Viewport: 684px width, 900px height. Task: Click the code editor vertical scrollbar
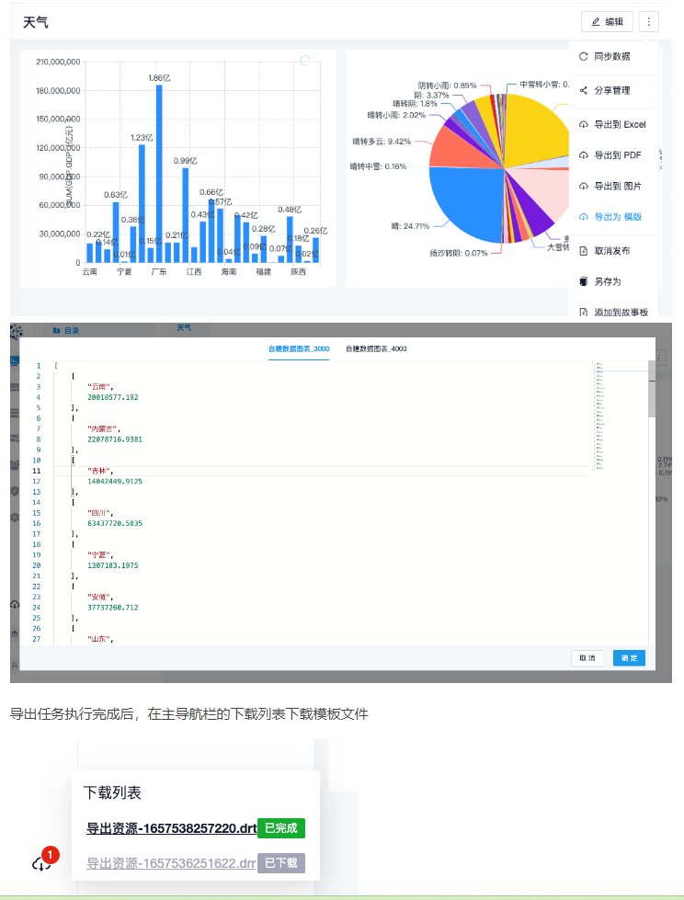651,389
